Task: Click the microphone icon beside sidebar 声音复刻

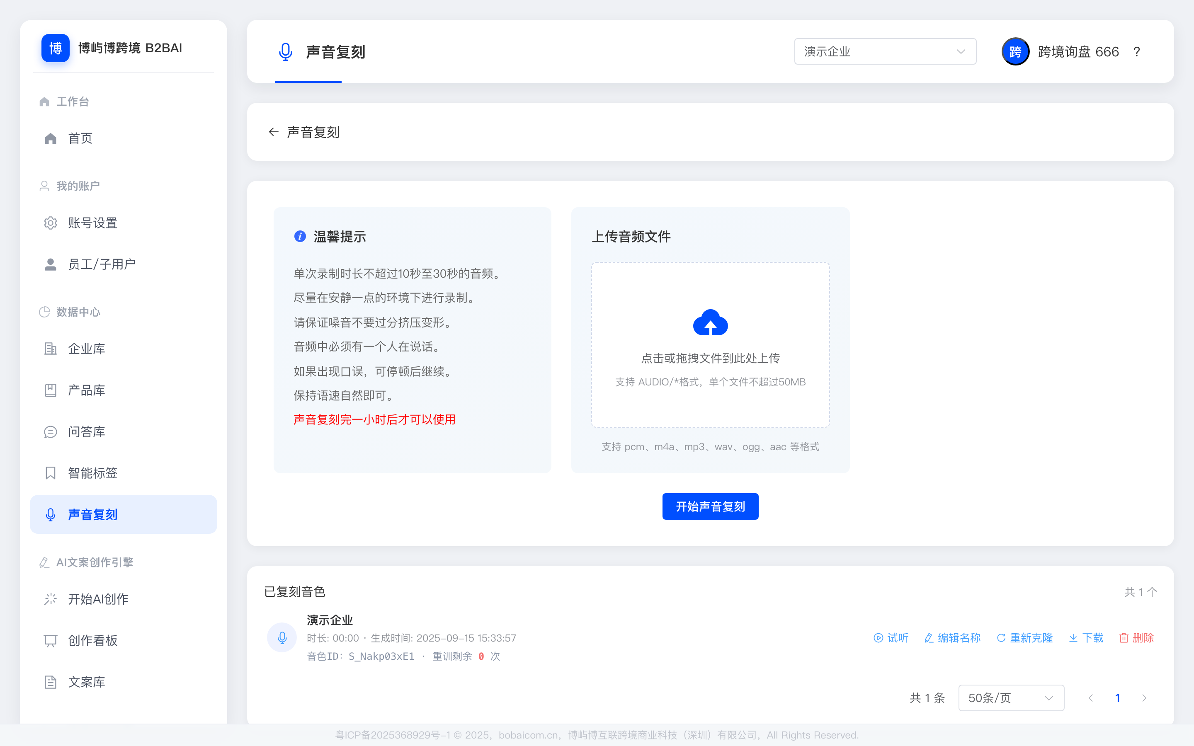Action: click(x=50, y=515)
